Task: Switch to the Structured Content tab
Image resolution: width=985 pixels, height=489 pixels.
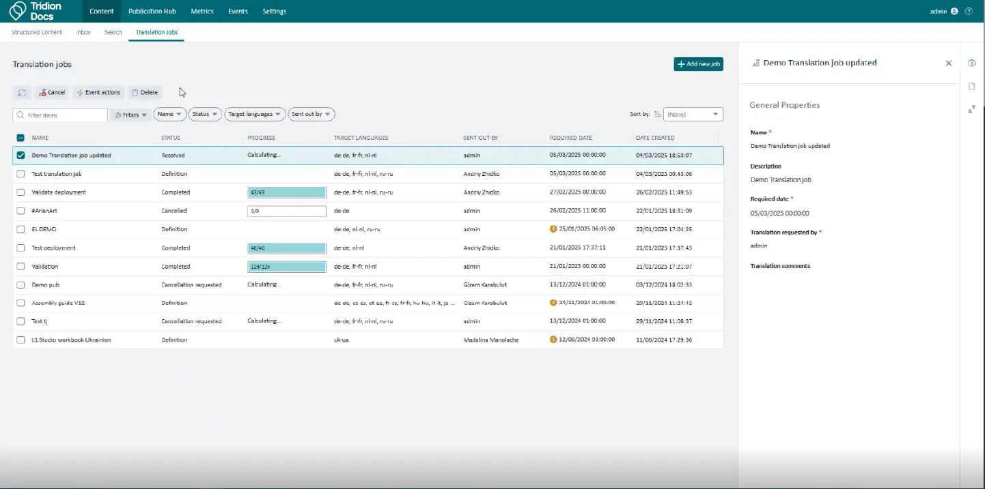Action: (x=37, y=32)
